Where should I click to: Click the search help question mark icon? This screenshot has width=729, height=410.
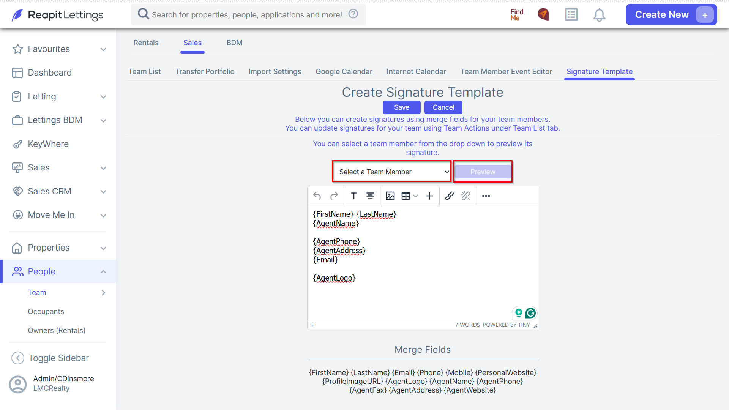click(x=353, y=14)
